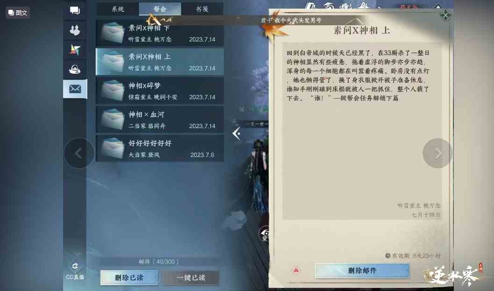Select the mail envelope sidebar icon
Viewport: 494px width, 291px height.
tap(75, 89)
